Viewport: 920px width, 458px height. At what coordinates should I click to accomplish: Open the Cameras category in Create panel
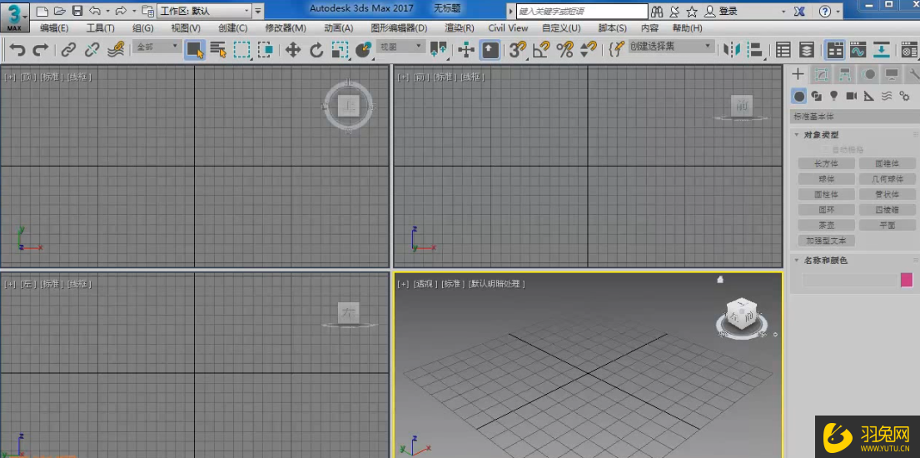[x=852, y=97]
